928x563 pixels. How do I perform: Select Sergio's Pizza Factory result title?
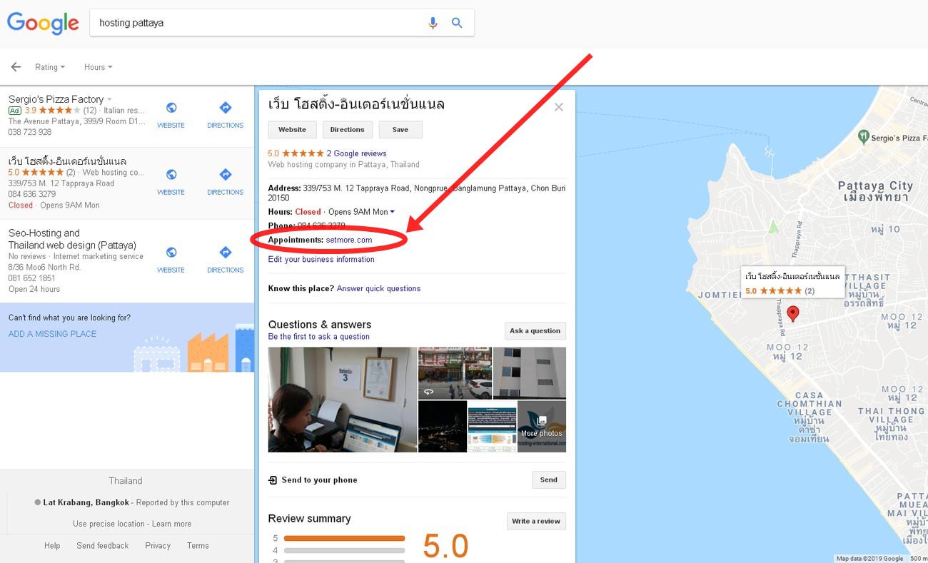click(x=56, y=99)
